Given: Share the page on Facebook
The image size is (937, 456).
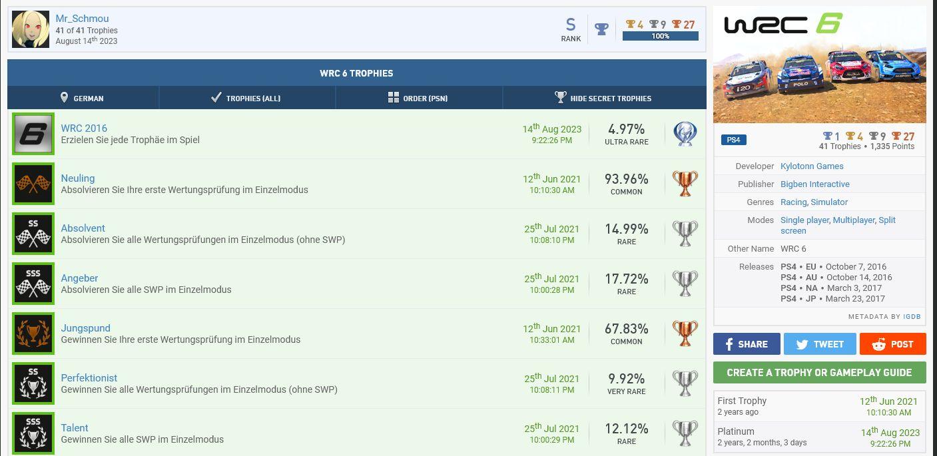Looking at the screenshot, I should pos(746,344).
